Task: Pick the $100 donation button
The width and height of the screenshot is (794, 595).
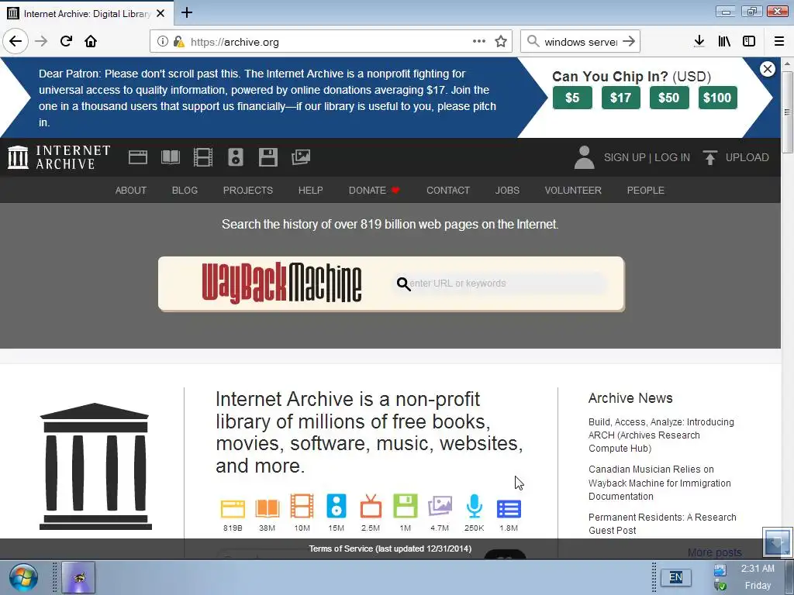Action: [717, 98]
